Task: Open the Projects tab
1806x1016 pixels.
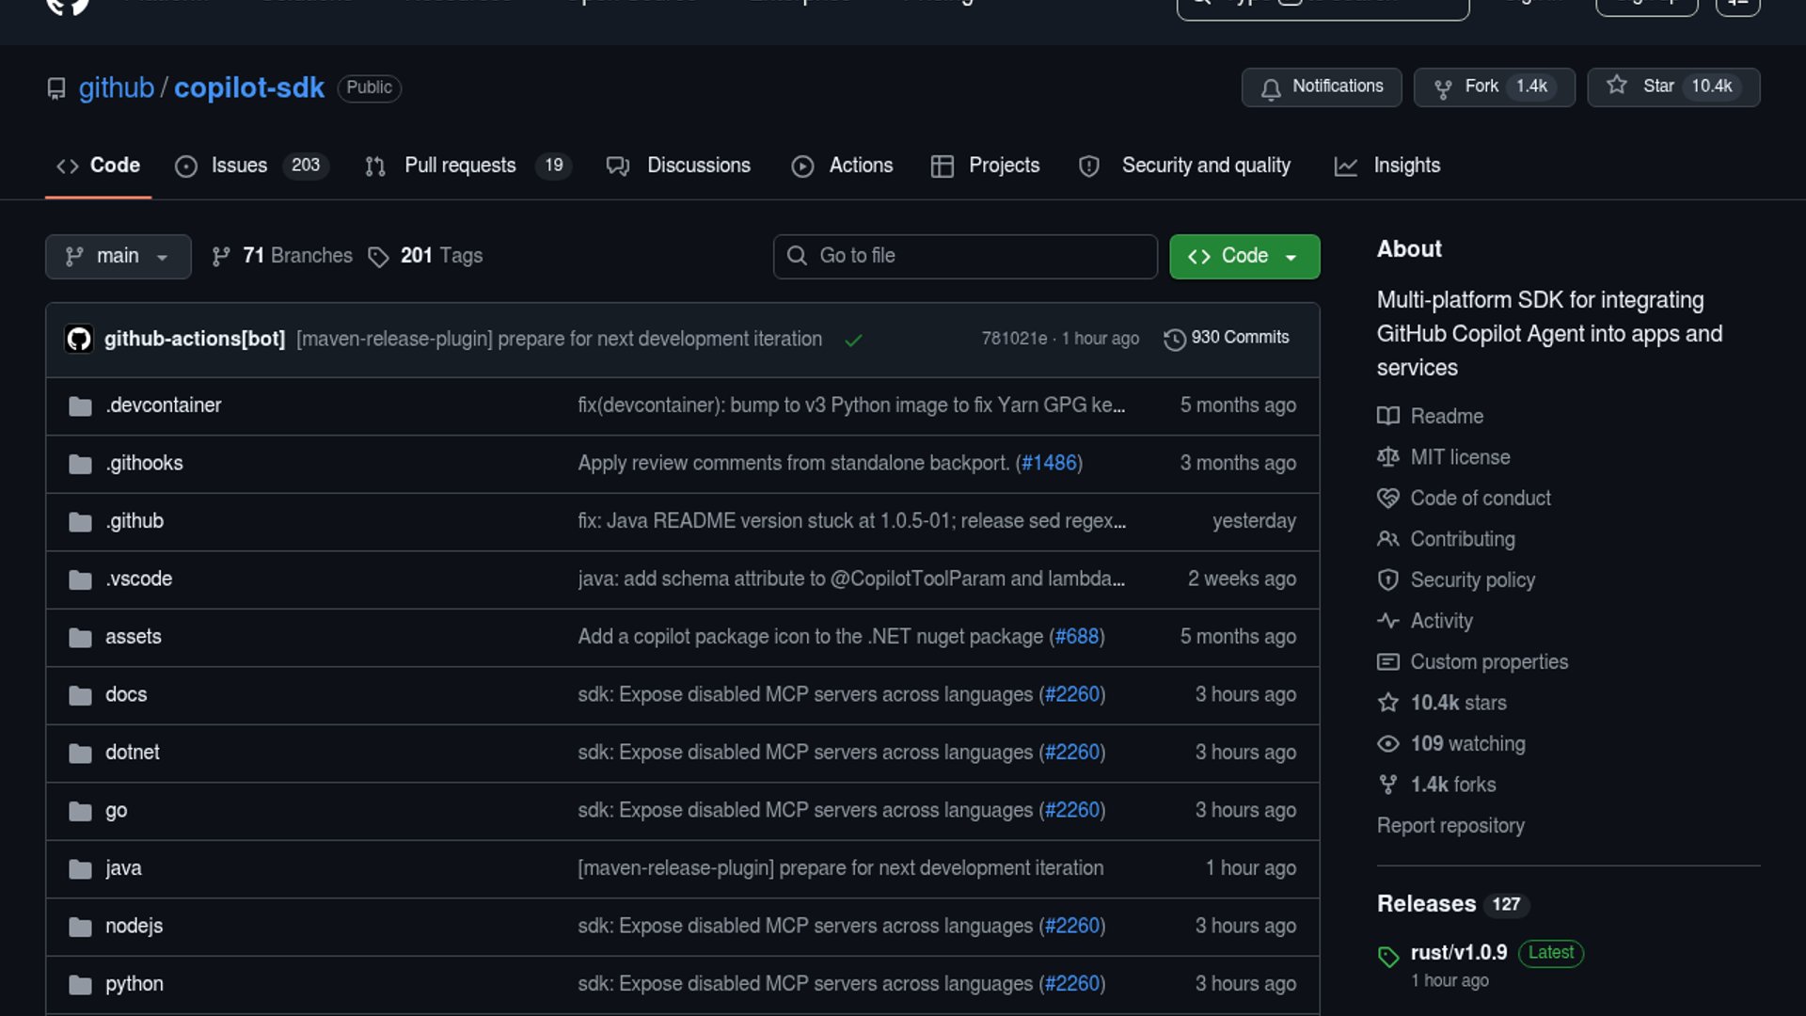Action: [x=985, y=166]
